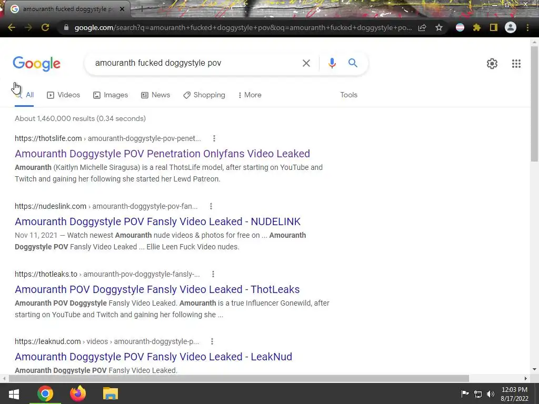Submit search with the magnifier icon
539x404 pixels.
pyautogui.click(x=353, y=63)
